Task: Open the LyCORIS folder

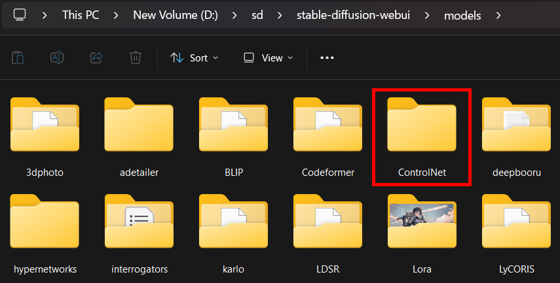Action: coord(515,226)
